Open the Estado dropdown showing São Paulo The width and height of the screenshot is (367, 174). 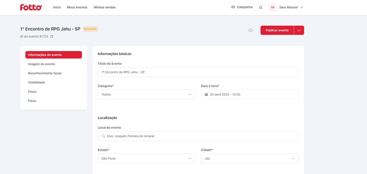click(x=146, y=158)
